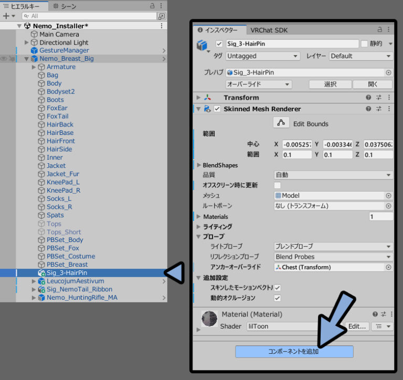This screenshot has width=403, height=380.
Task: Click the Edit Bounds icon button
Action: click(x=281, y=123)
